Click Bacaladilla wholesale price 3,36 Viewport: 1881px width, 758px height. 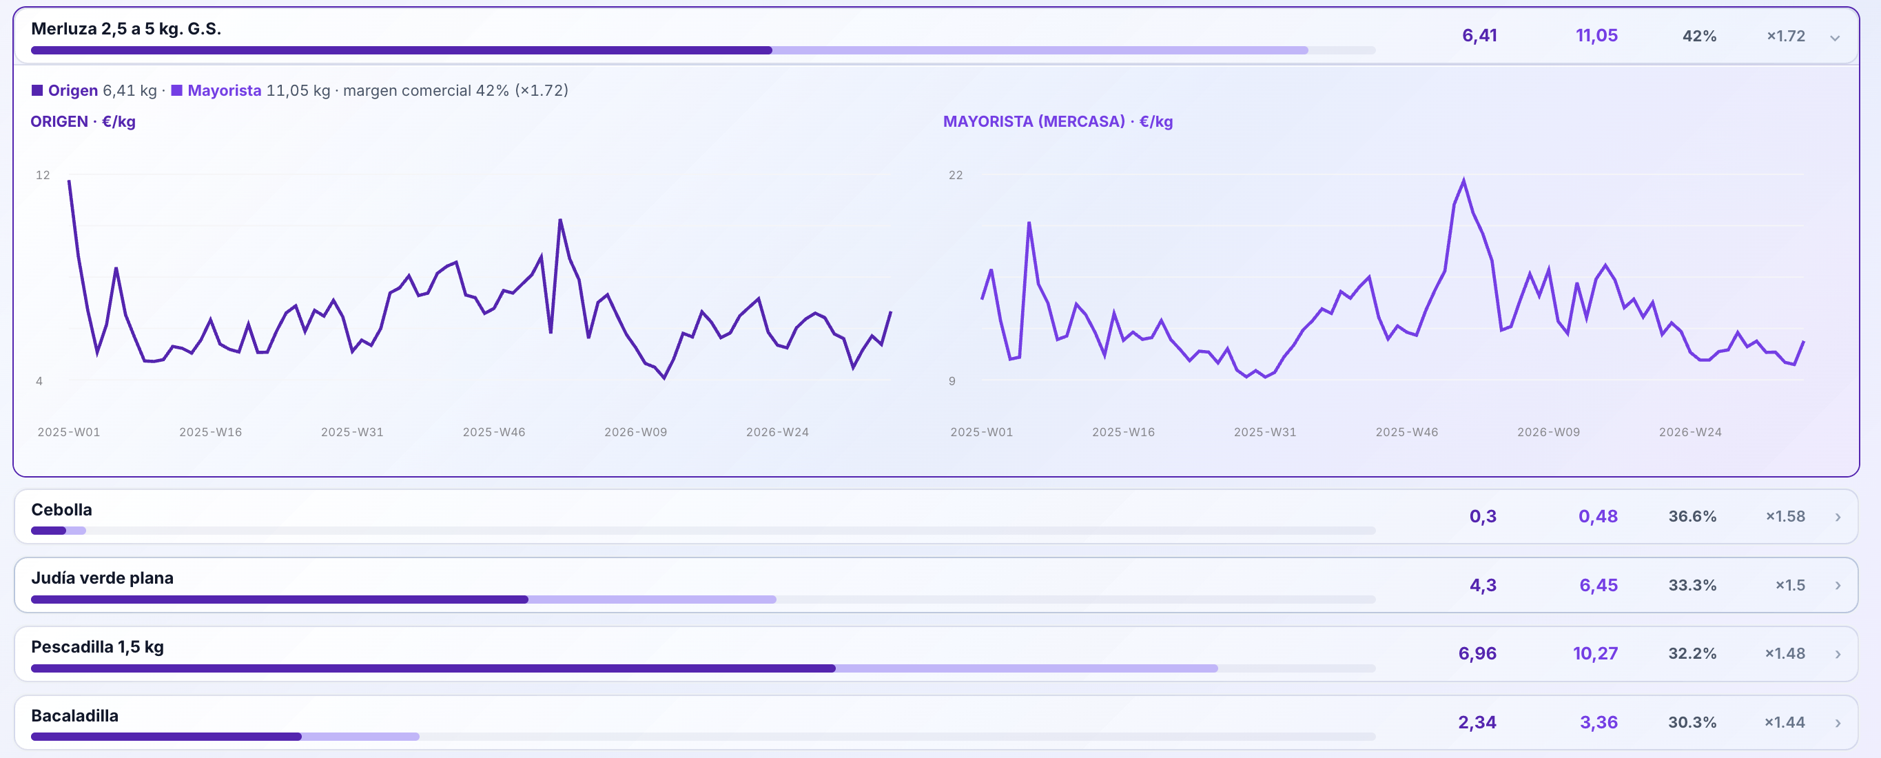click(x=1599, y=722)
